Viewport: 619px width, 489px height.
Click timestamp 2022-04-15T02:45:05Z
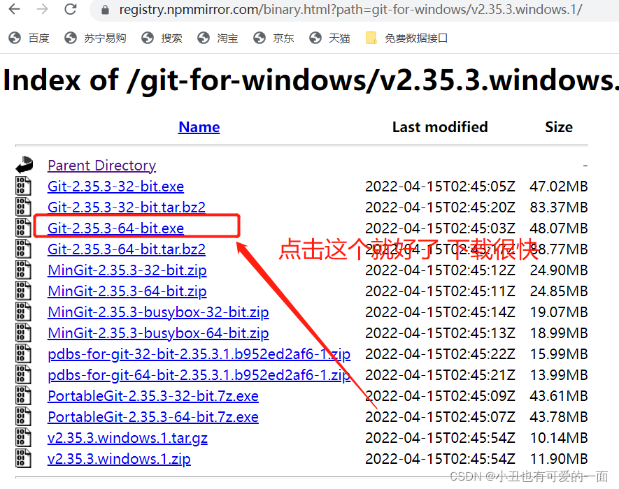tap(440, 186)
